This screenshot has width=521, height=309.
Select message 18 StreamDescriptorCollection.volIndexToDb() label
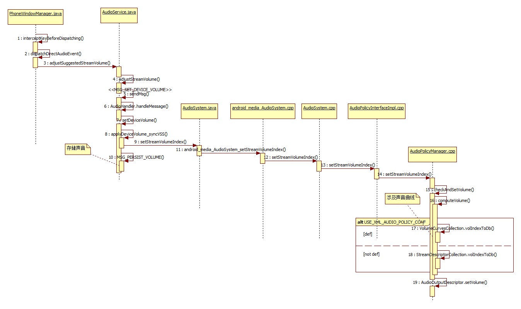click(452, 255)
